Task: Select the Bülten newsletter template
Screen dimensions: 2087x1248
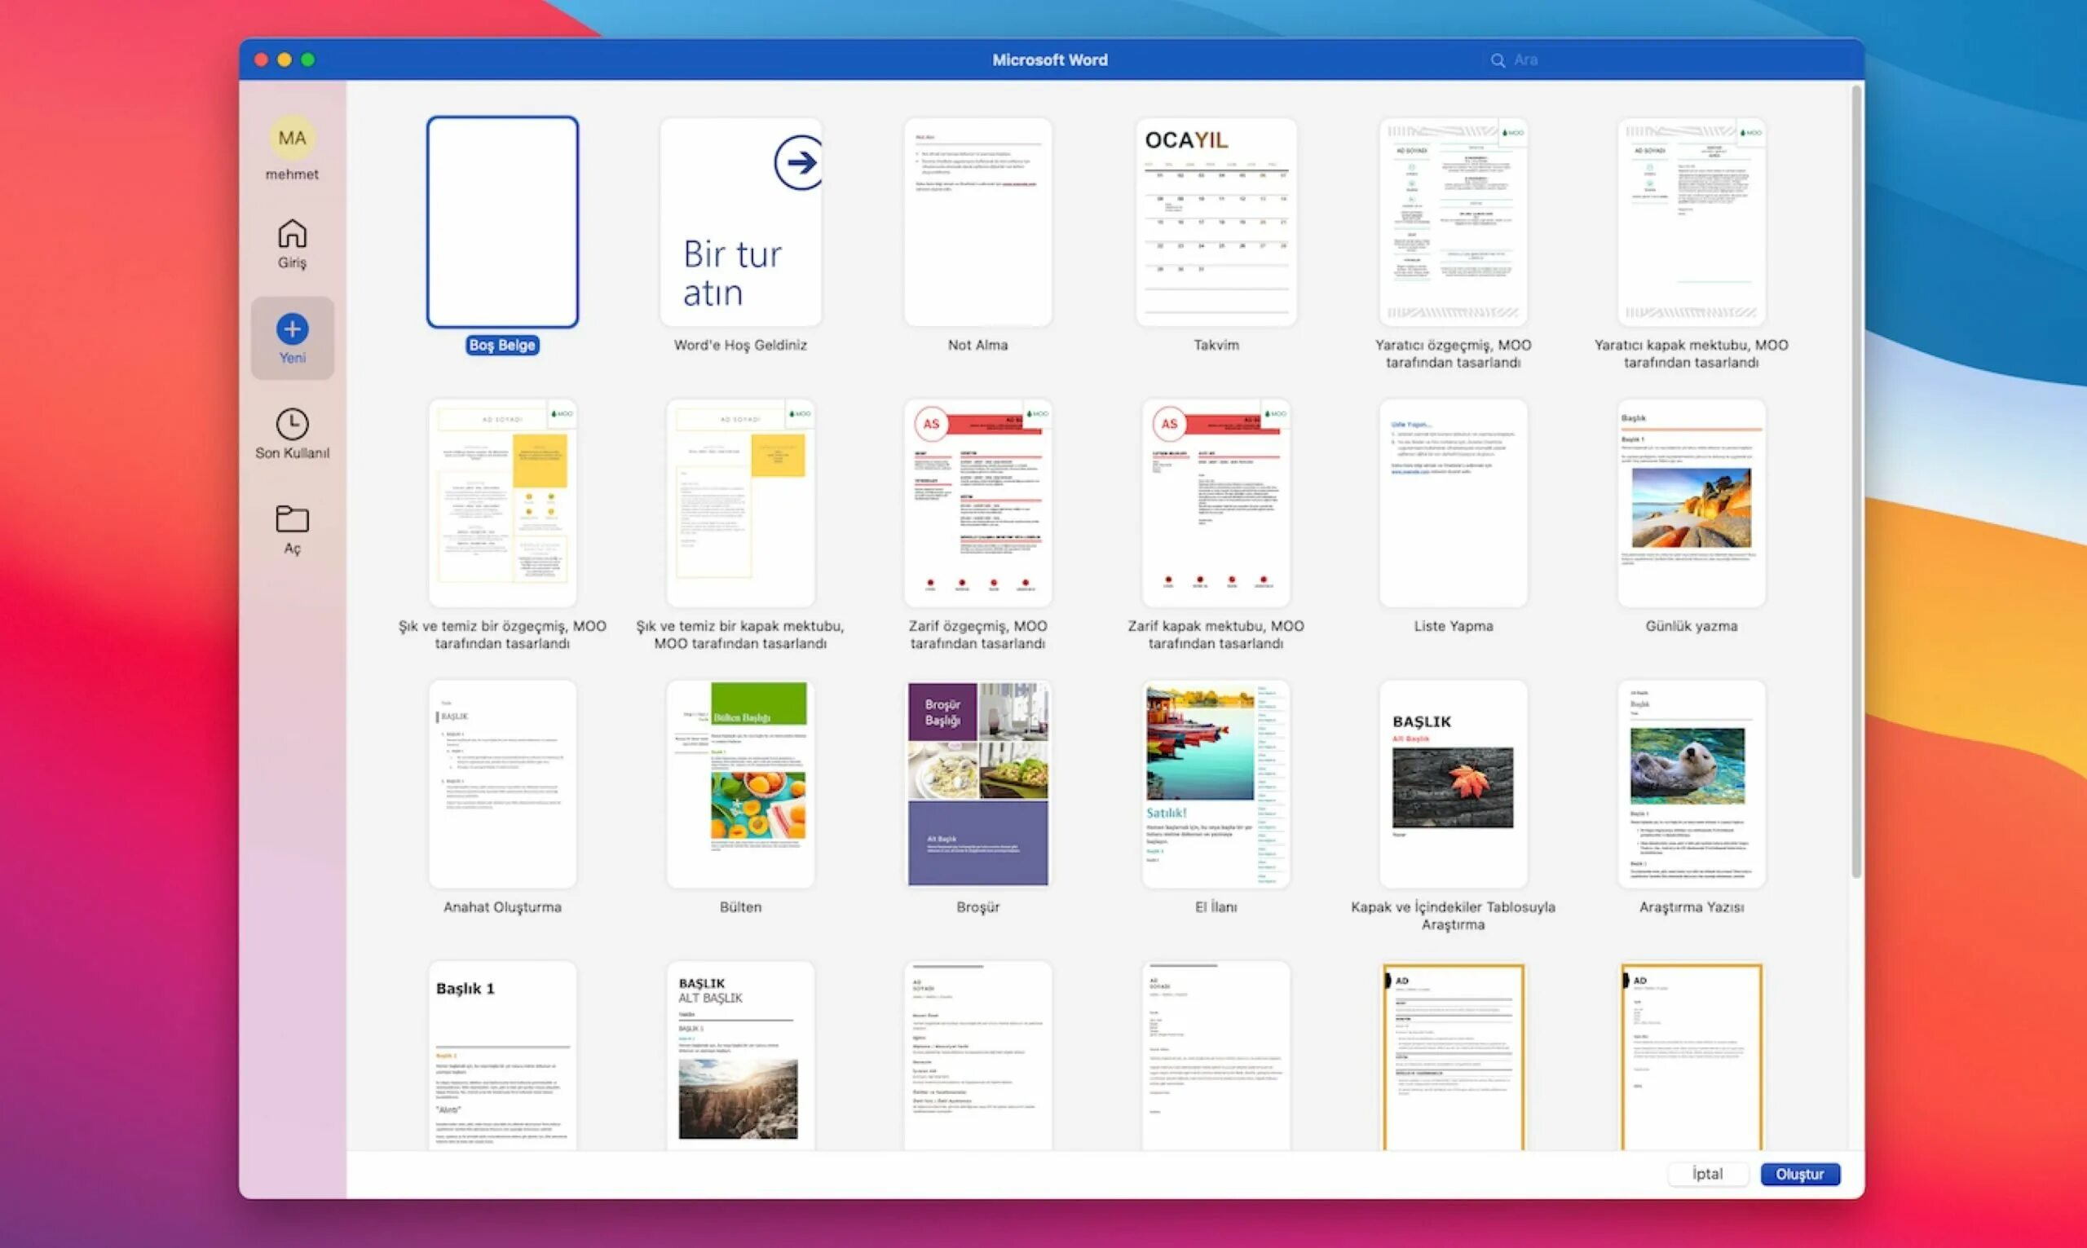Action: point(740,783)
